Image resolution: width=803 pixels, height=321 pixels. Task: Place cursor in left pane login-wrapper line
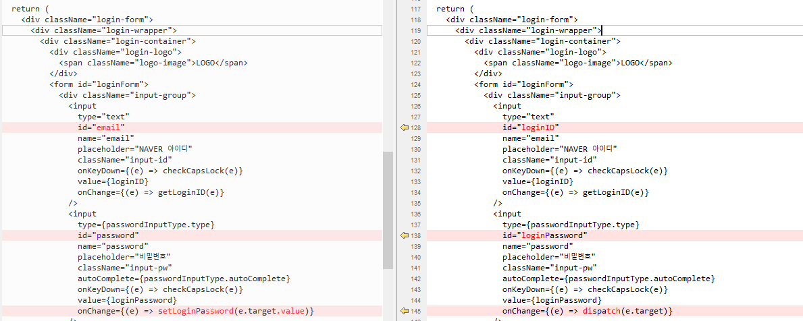[192, 30]
